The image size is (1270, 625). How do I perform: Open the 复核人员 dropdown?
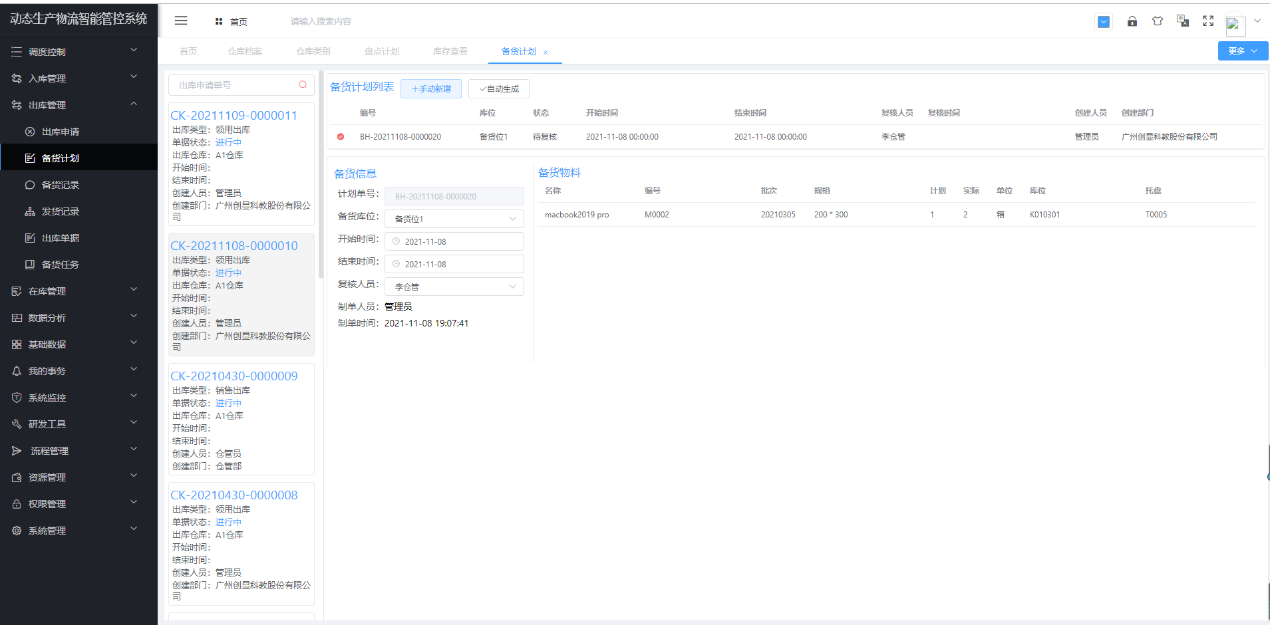tap(454, 287)
